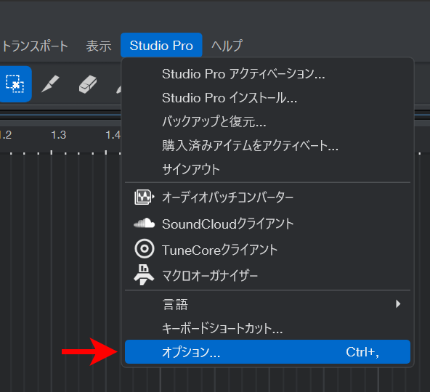The width and height of the screenshot is (430, 392).
Task: Choose バックアップと復元... entry
Action: (267, 121)
